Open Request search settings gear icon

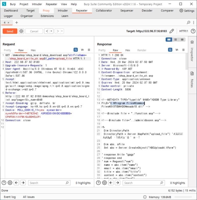coord(10,183)
